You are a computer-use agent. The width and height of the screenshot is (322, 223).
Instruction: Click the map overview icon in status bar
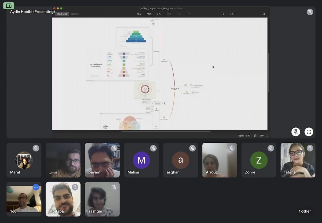pyautogui.click(x=255, y=136)
